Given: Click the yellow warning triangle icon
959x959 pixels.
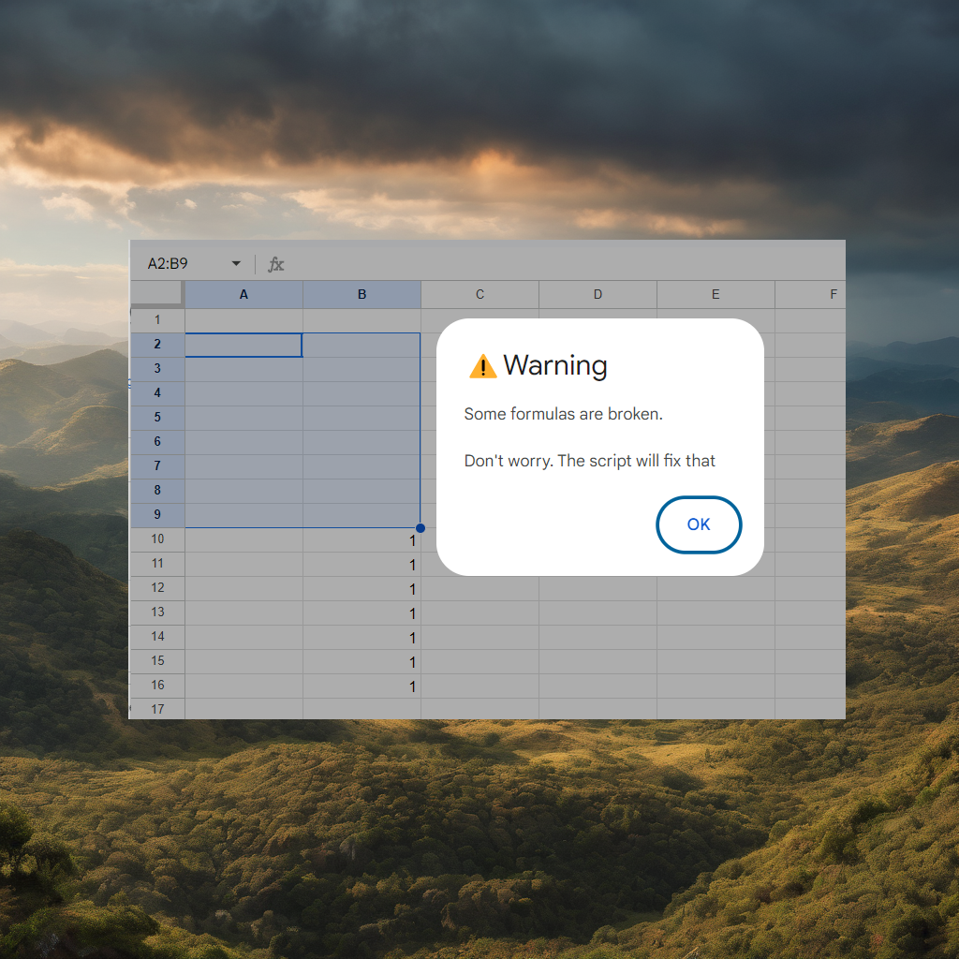Looking at the screenshot, I should [482, 366].
